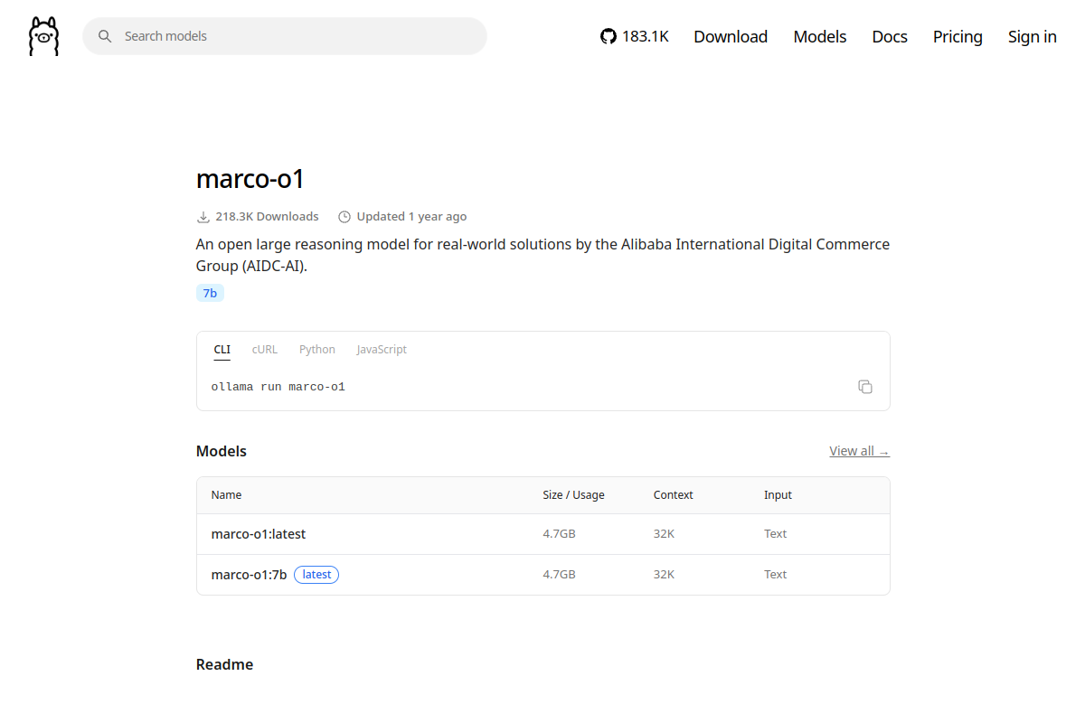Image resolution: width=1085 pixels, height=723 pixels.
Task: Click 32K in the marco-o1:7b row
Action: tap(664, 575)
